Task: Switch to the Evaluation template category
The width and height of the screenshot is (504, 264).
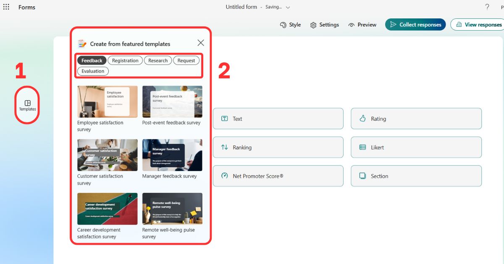Action: [92, 71]
